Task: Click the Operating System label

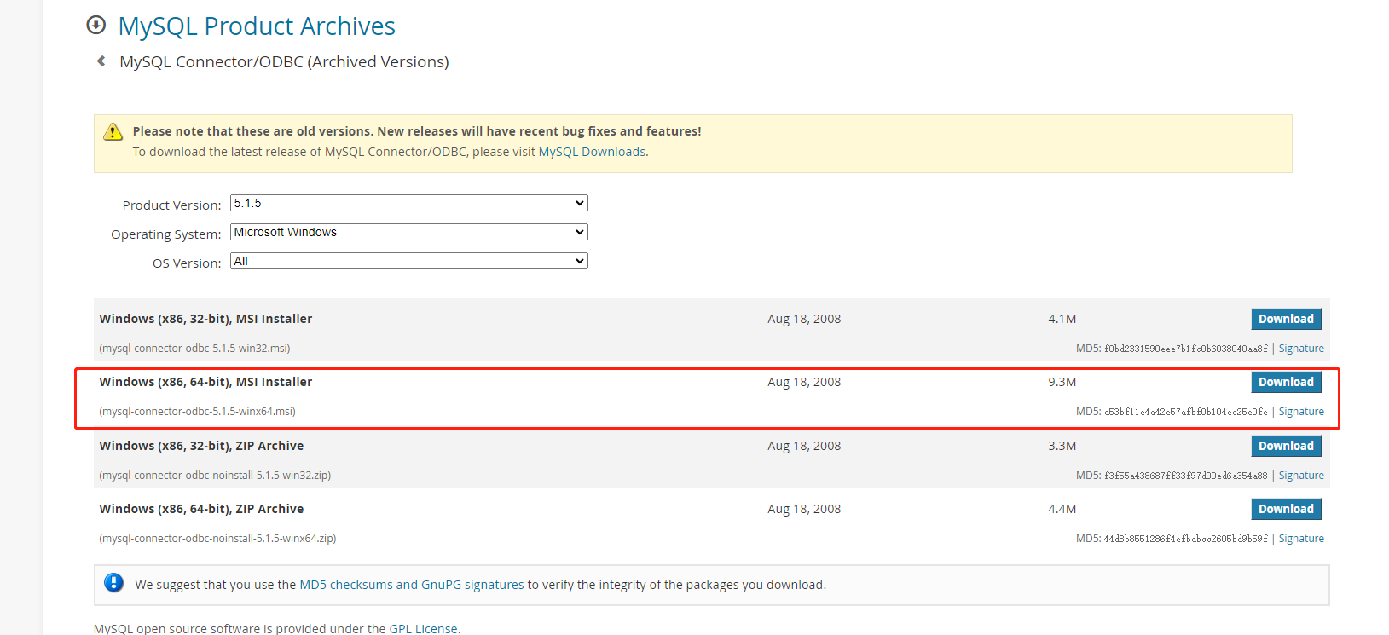Action: tap(165, 234)
